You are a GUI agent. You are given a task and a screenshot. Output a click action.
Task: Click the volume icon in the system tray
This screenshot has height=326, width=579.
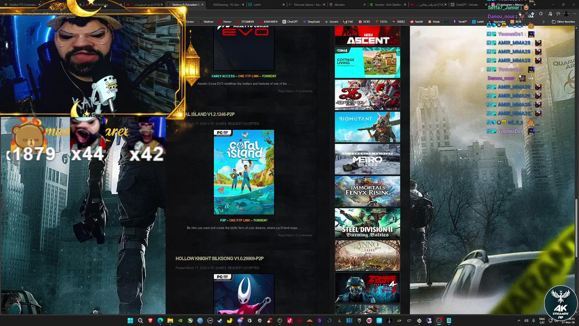click(x=526, y=321)
